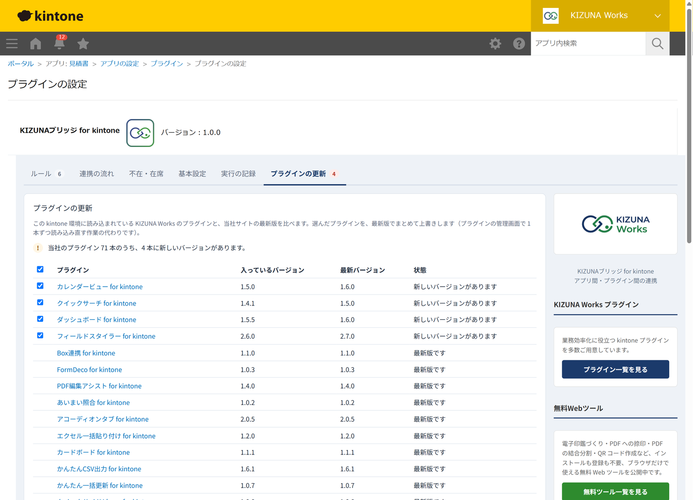Switch to the ルール tab

48,174
